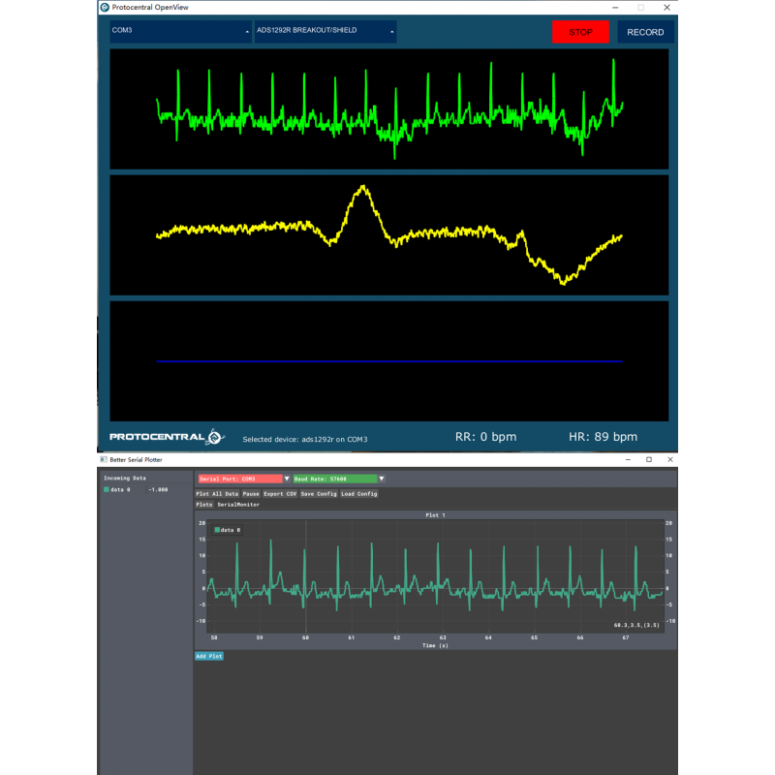Click the blue flat line plot panel

coord(389,361)
